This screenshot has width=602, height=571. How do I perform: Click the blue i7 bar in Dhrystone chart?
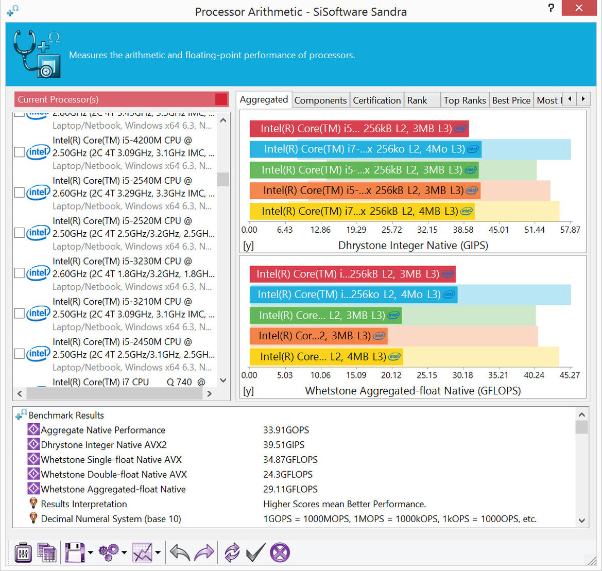tap(366, 149)
